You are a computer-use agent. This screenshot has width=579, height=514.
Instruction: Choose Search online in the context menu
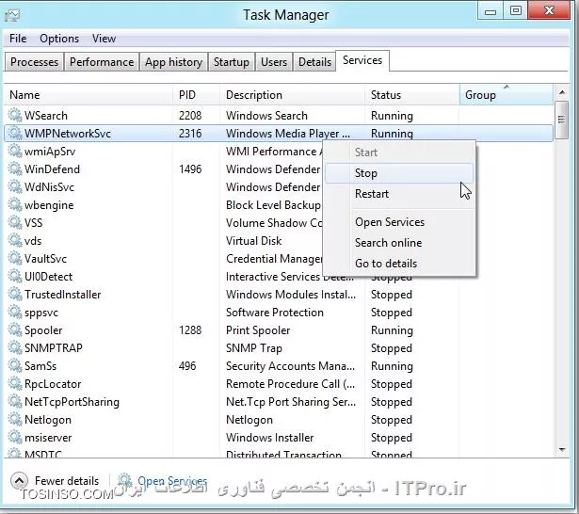coord(399,243)
